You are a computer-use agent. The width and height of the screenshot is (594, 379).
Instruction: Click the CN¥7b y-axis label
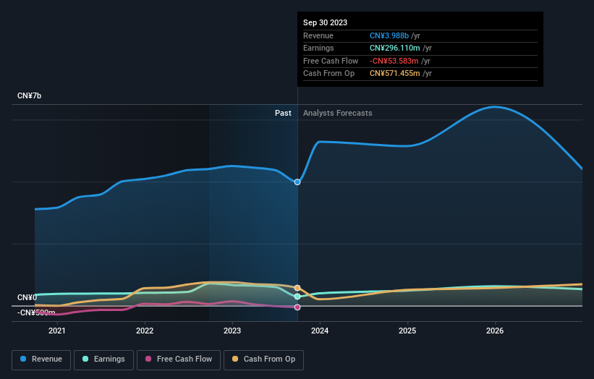[29, 95]
